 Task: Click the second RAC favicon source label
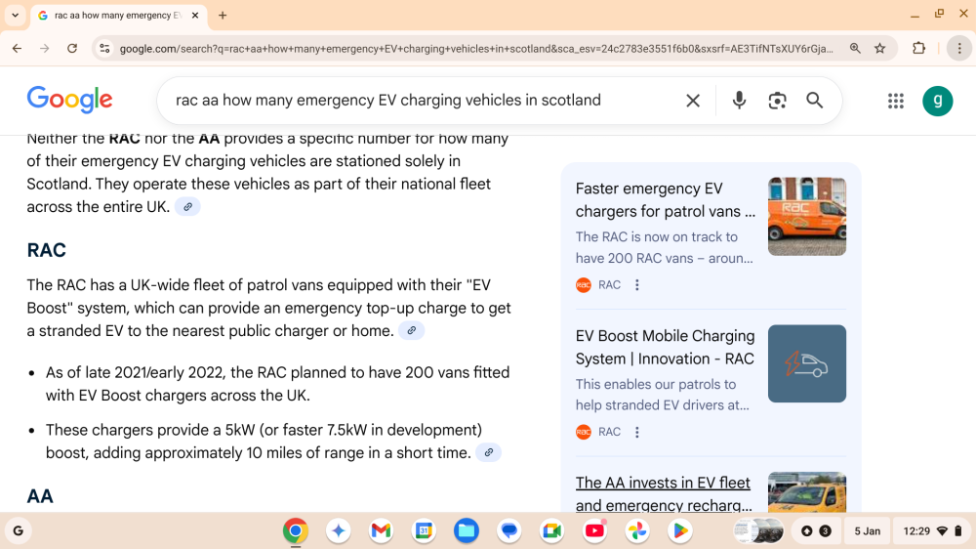(598, 432)
